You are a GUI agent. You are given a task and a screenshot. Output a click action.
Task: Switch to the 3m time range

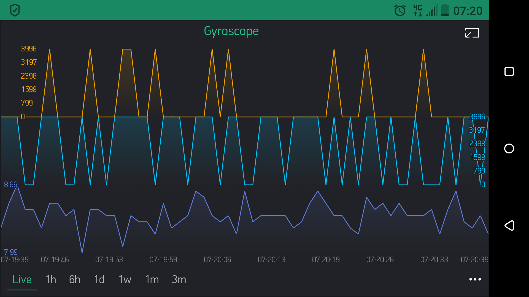point(179,280)
